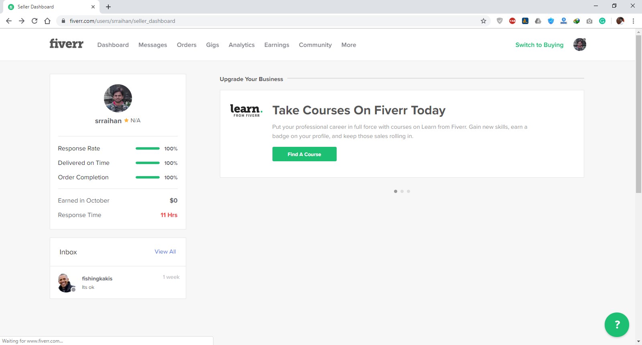Click the Learn from Fiverr logo
Screen dimensions: 642x345
click(x=246, y=110)
